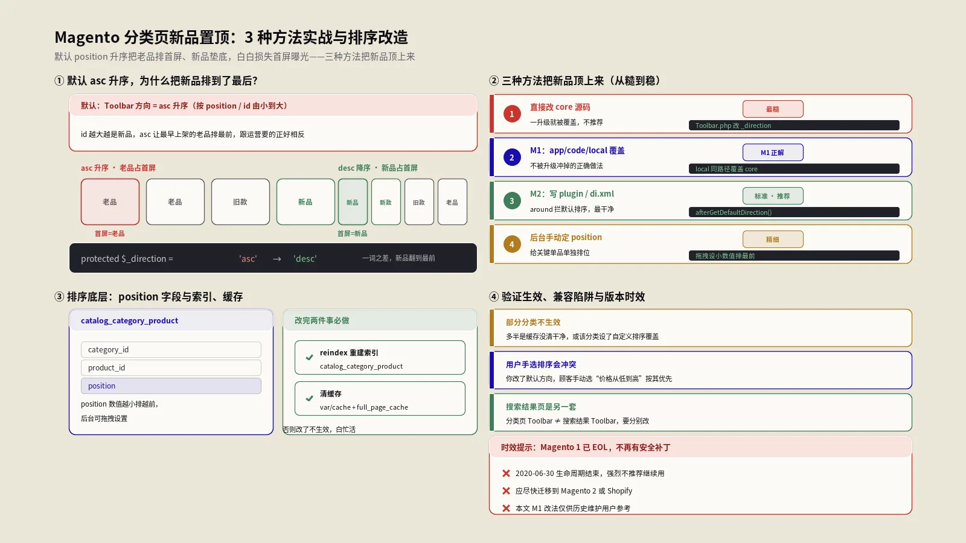Select the afterGetDefaultDirection() code bar
This screenshot has height=543, width=966.
[x=794, y=212]
